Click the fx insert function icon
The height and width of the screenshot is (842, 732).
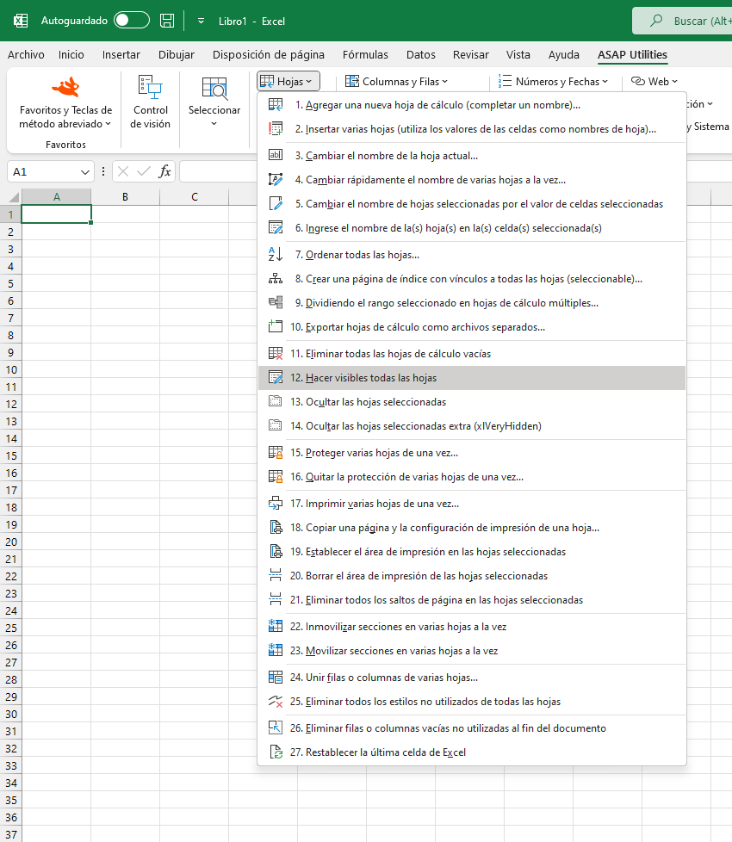164,172
